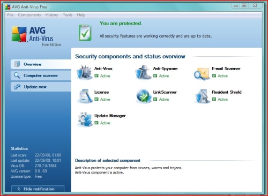The height and width of the screenshot is (196, 268).
Task: Open the File menu
Action: [x=10, y=15]
